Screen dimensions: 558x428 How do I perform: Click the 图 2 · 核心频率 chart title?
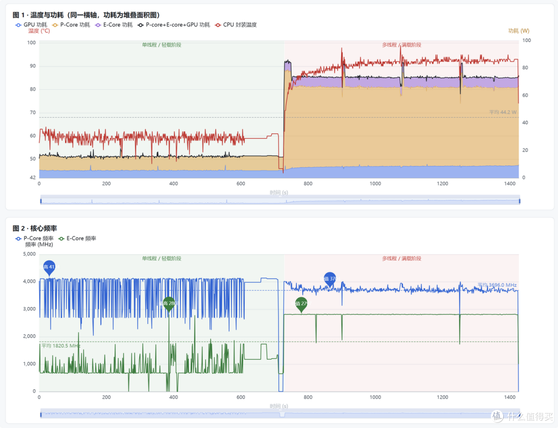coord(35,228)
